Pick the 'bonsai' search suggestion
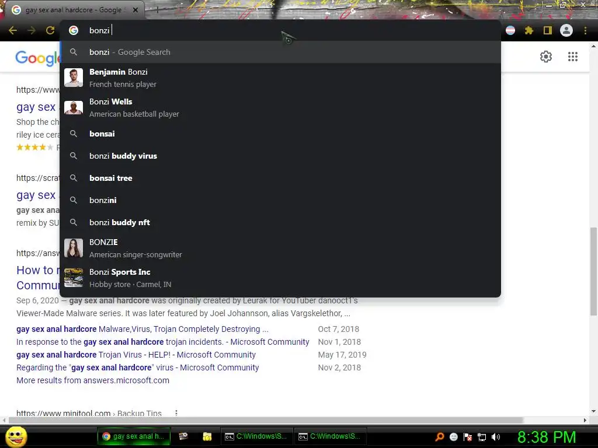The image size is (598, 448). [280, 134]
